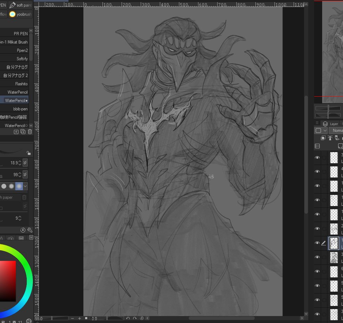The width and height of the screenshot is (343, 323).
Task: Switch to the Layer tab
Action: pos(331,124)
